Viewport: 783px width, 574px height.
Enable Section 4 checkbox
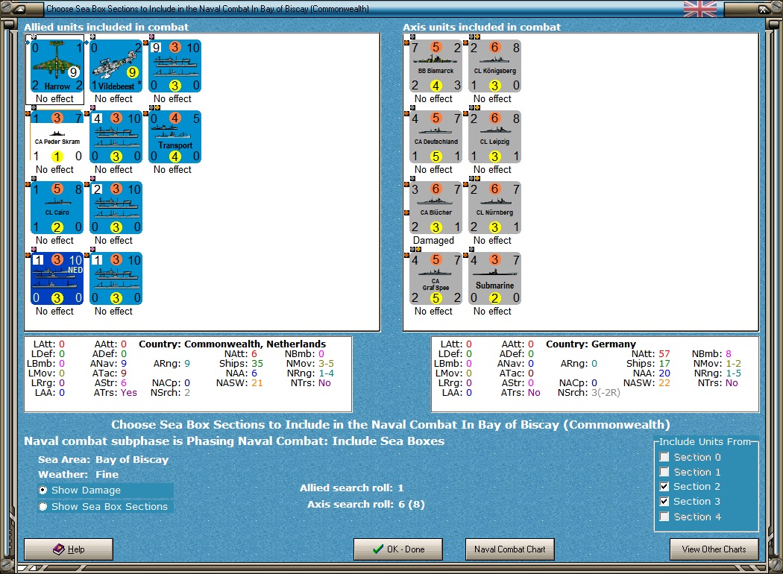coord(664,517)
